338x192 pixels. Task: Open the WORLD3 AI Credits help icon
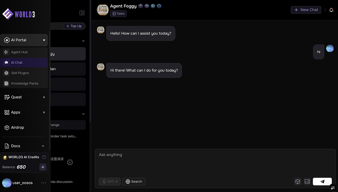(44, 157)
